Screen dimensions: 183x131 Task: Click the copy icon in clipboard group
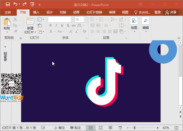click(x=15, y=25)
